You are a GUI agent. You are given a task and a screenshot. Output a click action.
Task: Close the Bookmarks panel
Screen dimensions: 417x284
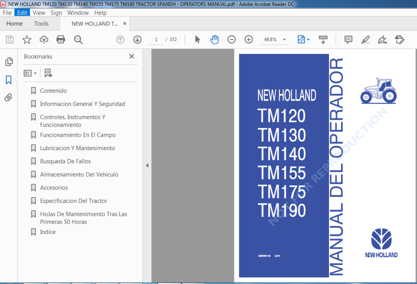click(131, 56)
